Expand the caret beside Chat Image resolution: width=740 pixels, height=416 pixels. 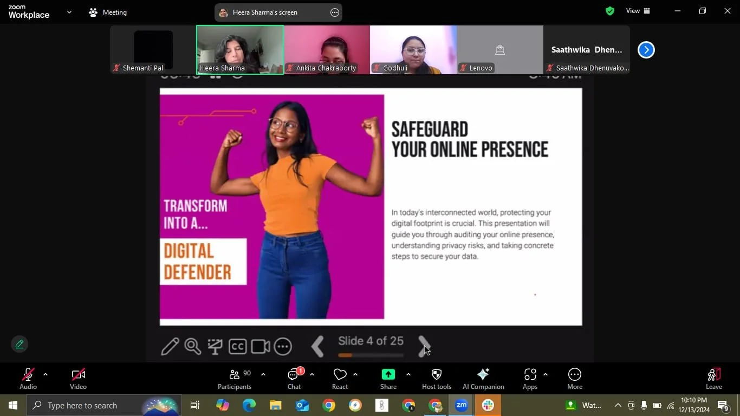point(312,374)
